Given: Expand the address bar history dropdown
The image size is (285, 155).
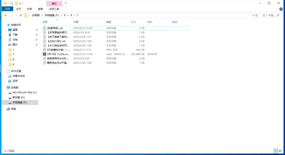Looking at the screenshot, I should [x=253, y=16].
